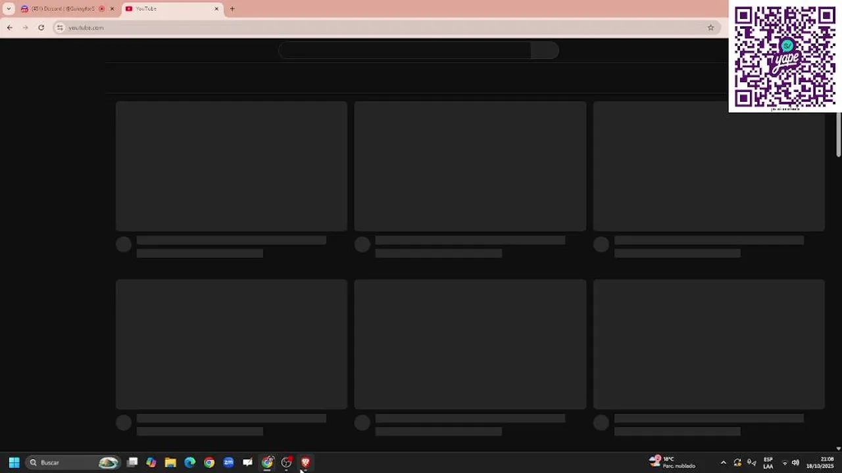Open the plain Google Chrome taskbar icon
Screen dimensions: 842x473
click(209, 462)
